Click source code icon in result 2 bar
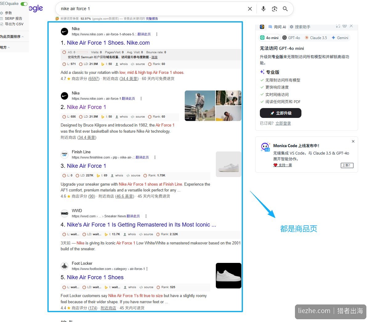This screenshot has height=322, width=371. click(132, 117)
